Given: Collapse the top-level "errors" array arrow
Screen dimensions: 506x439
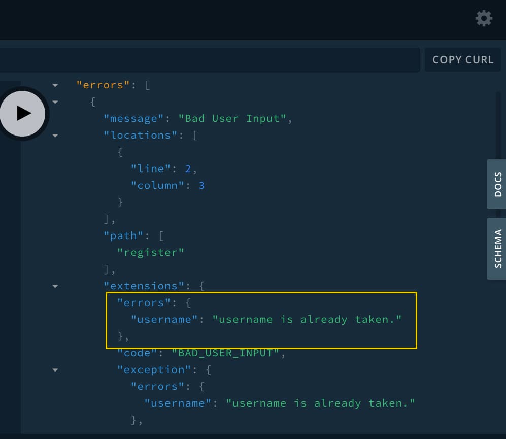Looking at the screenshot, I should [x=55, y=85].
